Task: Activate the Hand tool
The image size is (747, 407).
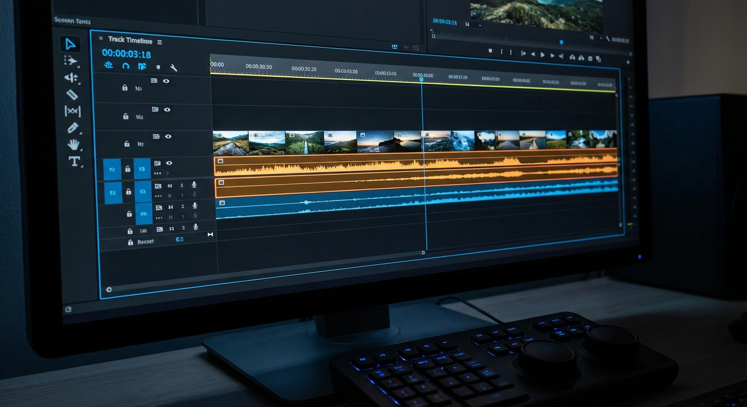Action: tap(74, 144)
